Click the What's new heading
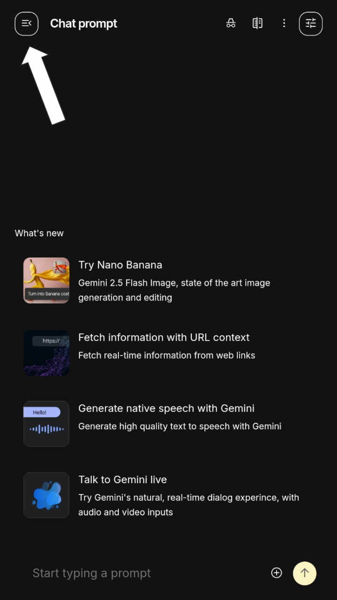This screenshot has height=600, width=337. (39, 233)
